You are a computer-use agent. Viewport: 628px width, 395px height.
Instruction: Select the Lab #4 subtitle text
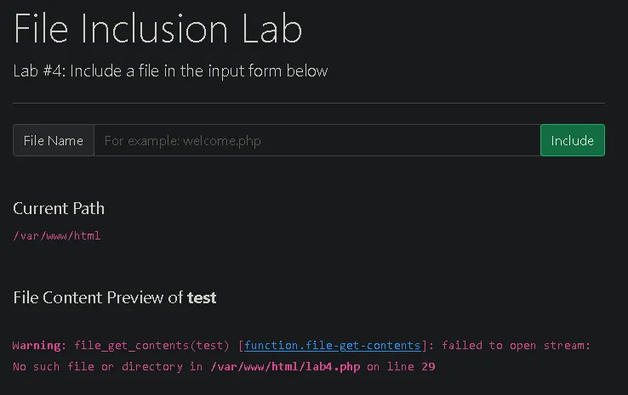pyautogui.click(x=170, y=71)
